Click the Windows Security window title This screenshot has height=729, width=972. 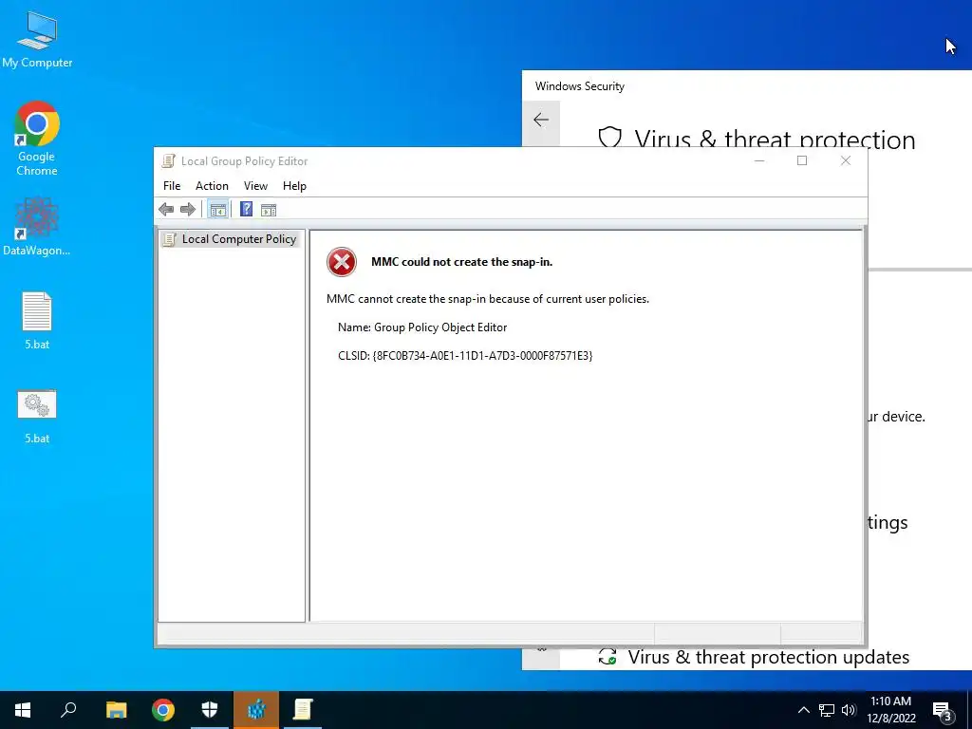(x=580, y=86)
